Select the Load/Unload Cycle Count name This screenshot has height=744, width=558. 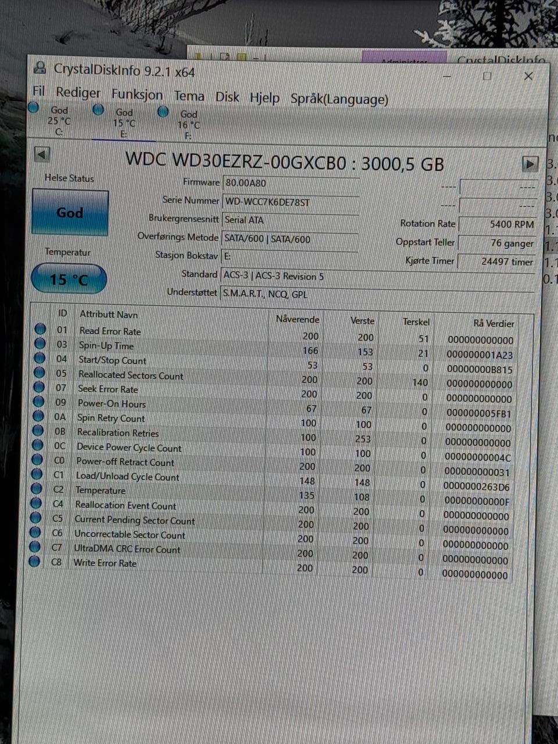click(127, 477)
